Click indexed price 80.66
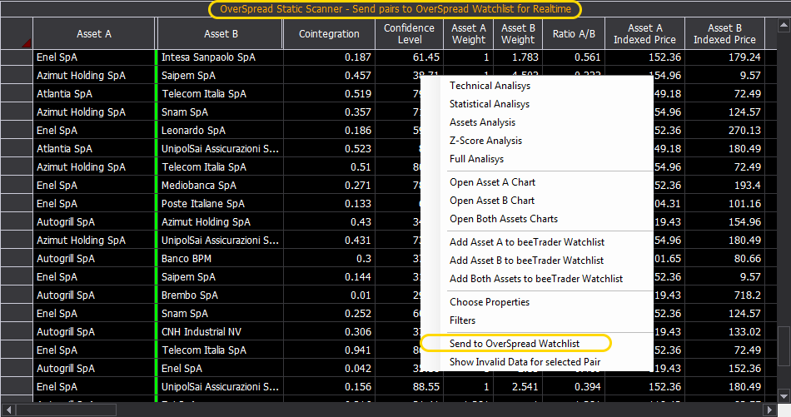791x417 pixels. pos(724,259)
